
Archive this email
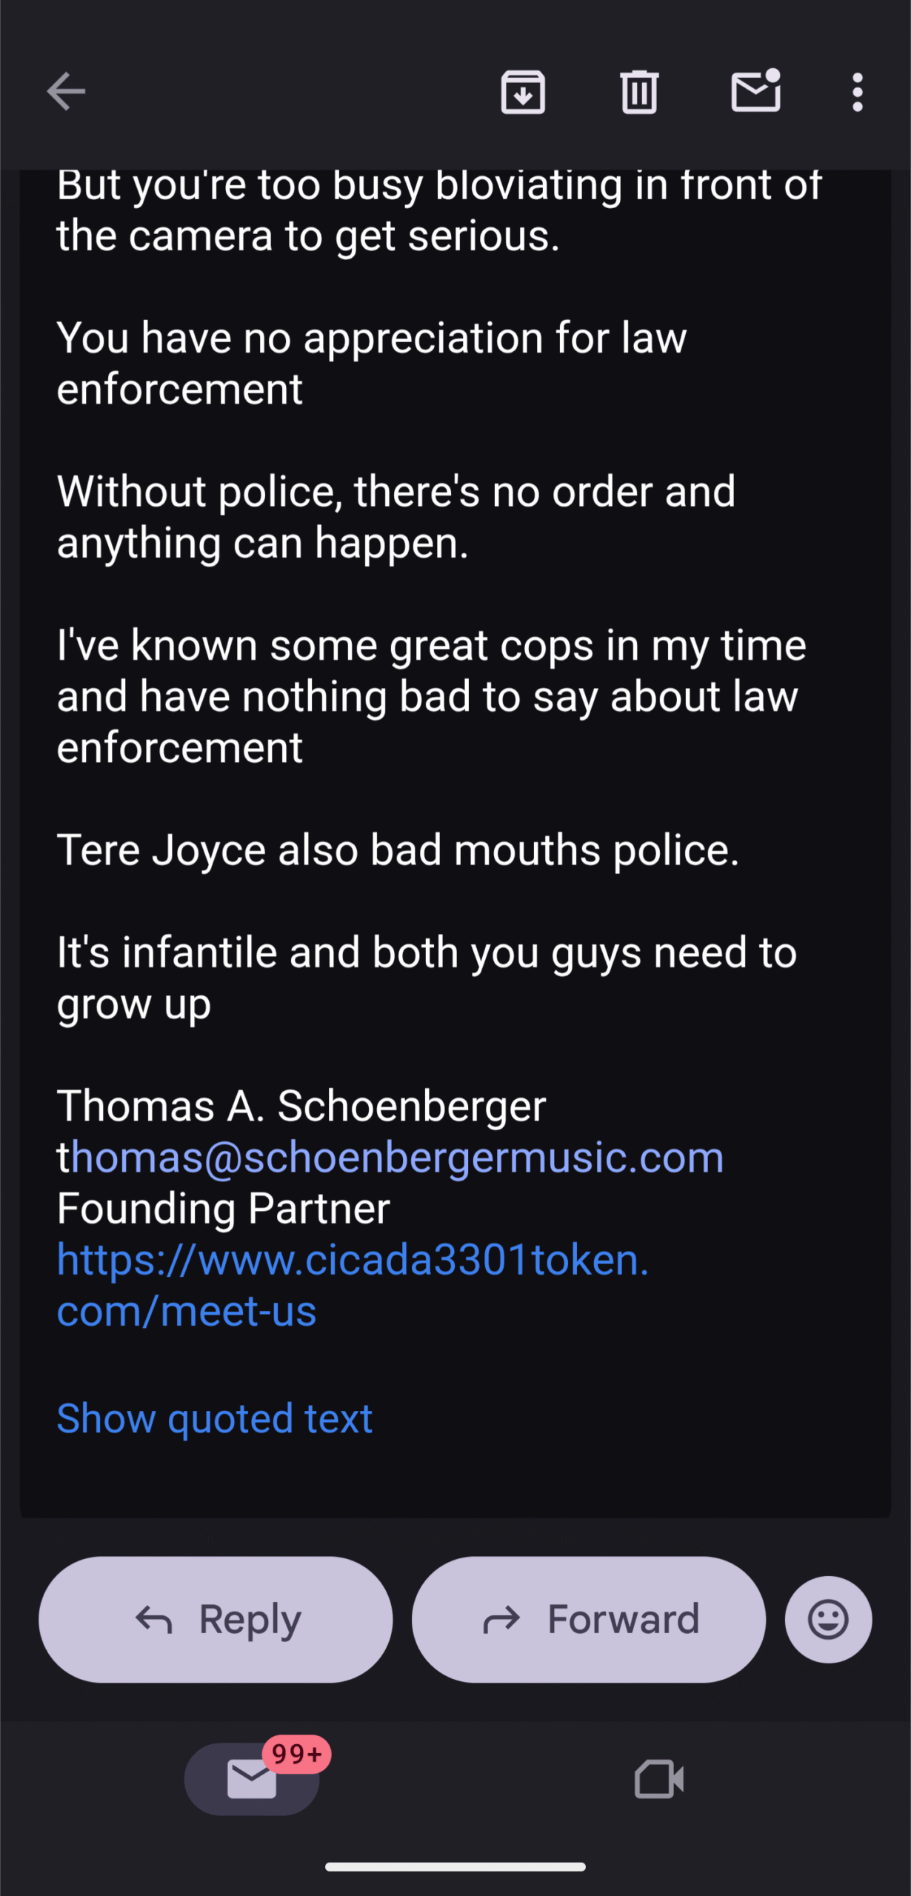pos(523,92)
